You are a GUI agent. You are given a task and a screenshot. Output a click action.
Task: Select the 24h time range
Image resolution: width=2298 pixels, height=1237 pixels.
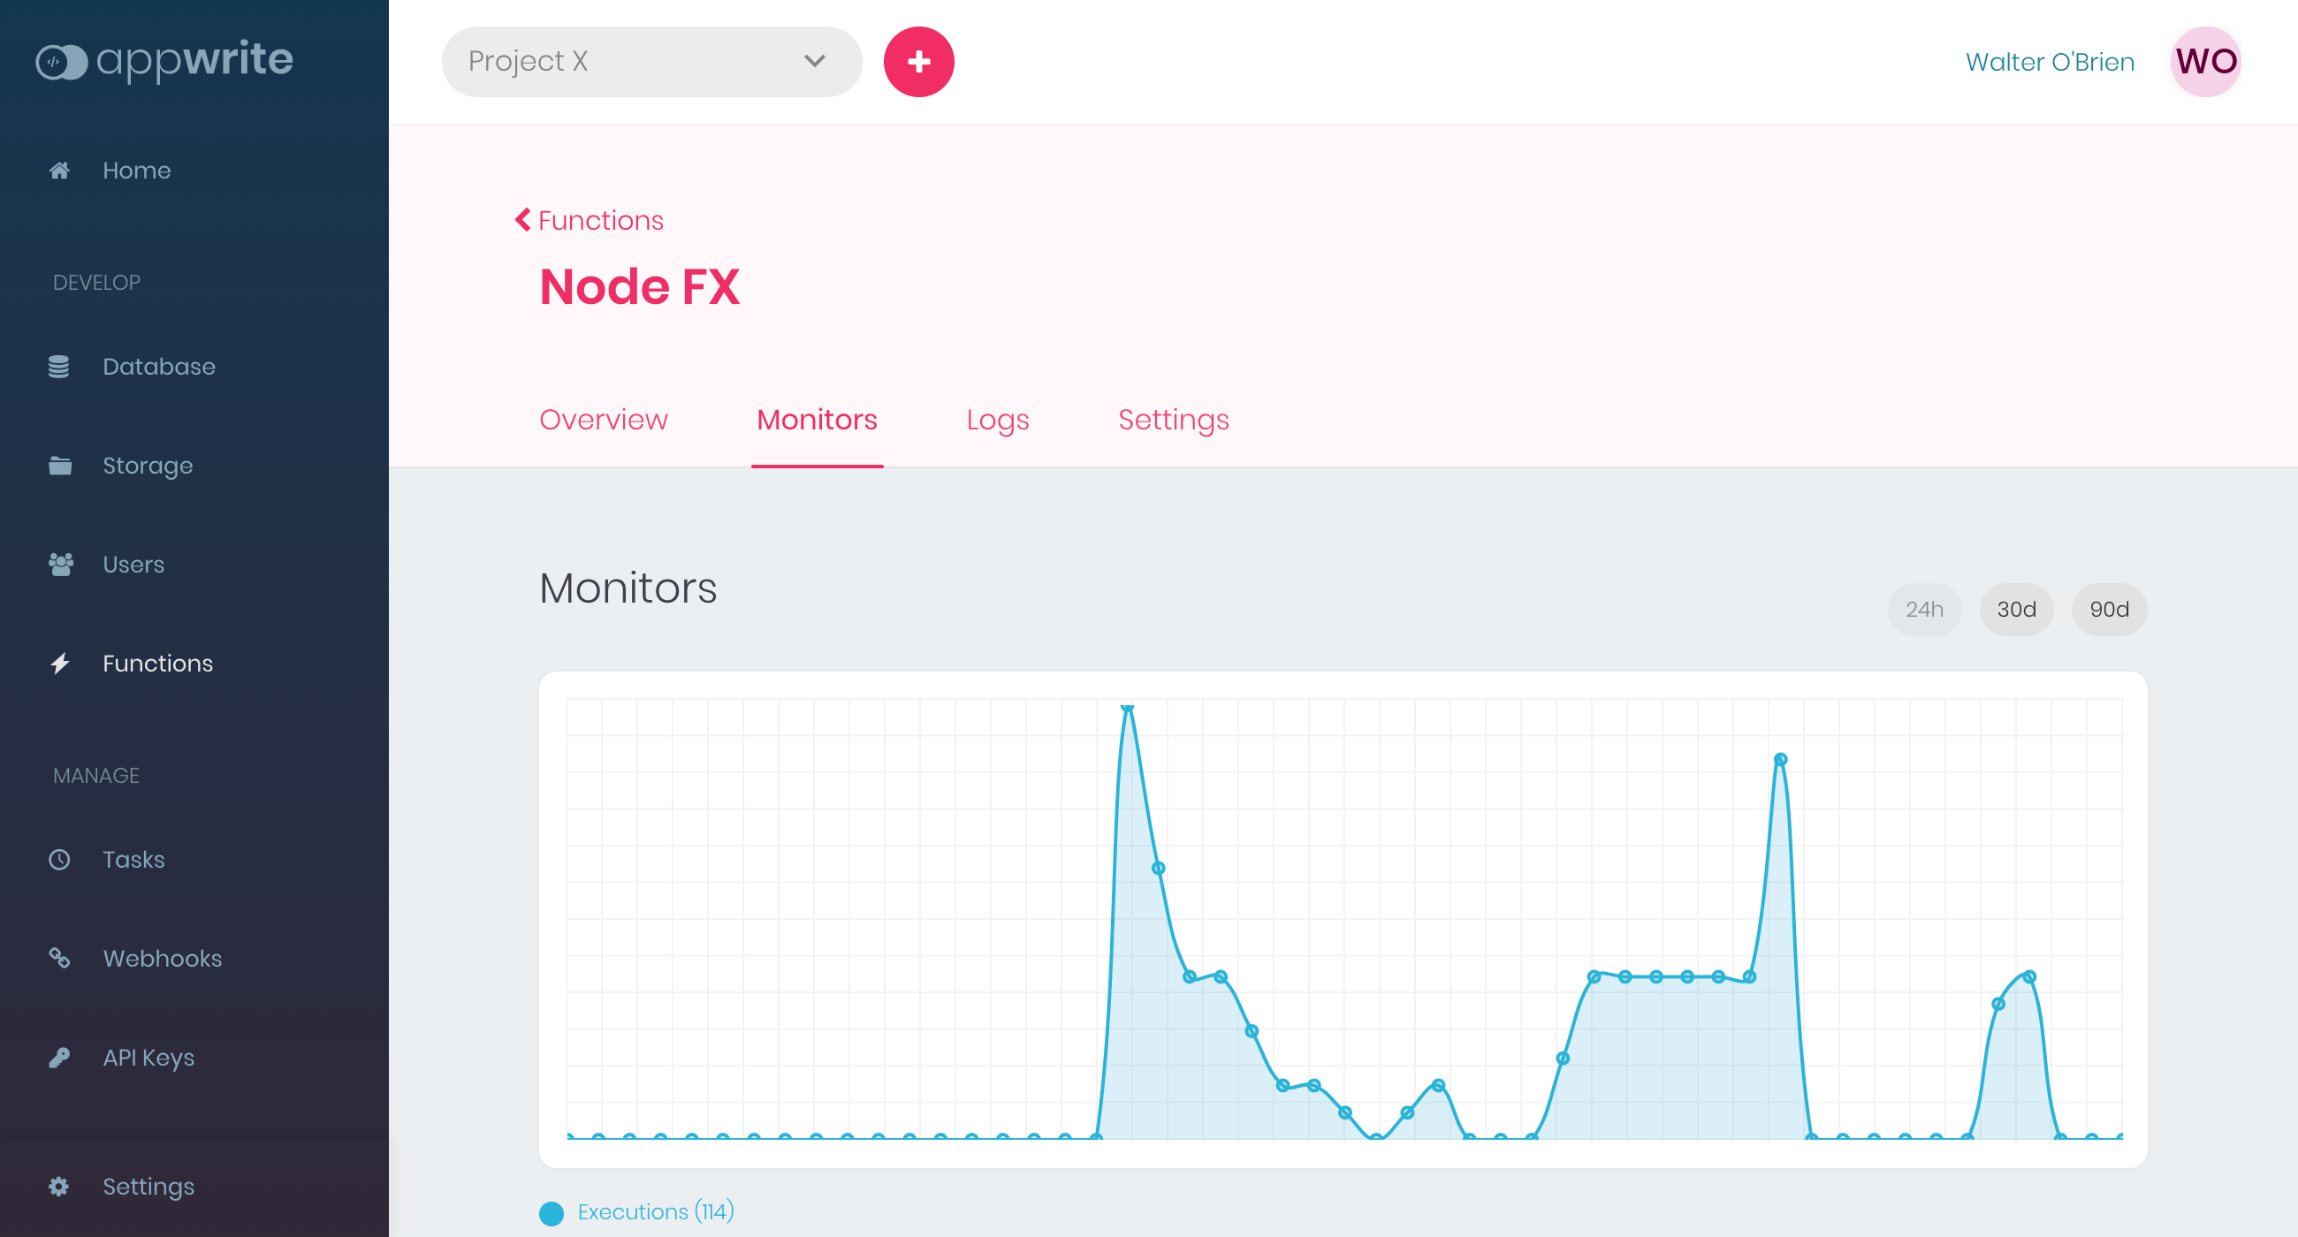tap(1924, 609)
